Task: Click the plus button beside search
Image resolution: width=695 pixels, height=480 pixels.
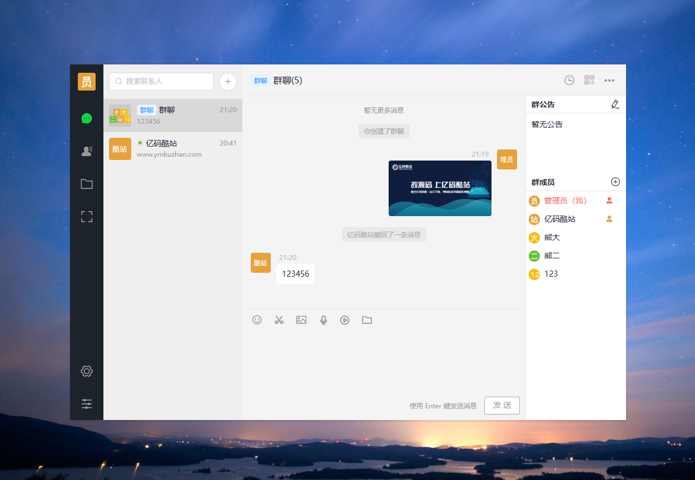Action: [228, 81]
